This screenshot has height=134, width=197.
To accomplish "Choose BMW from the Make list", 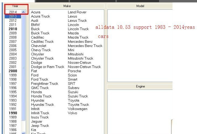I will click(35, 25).
